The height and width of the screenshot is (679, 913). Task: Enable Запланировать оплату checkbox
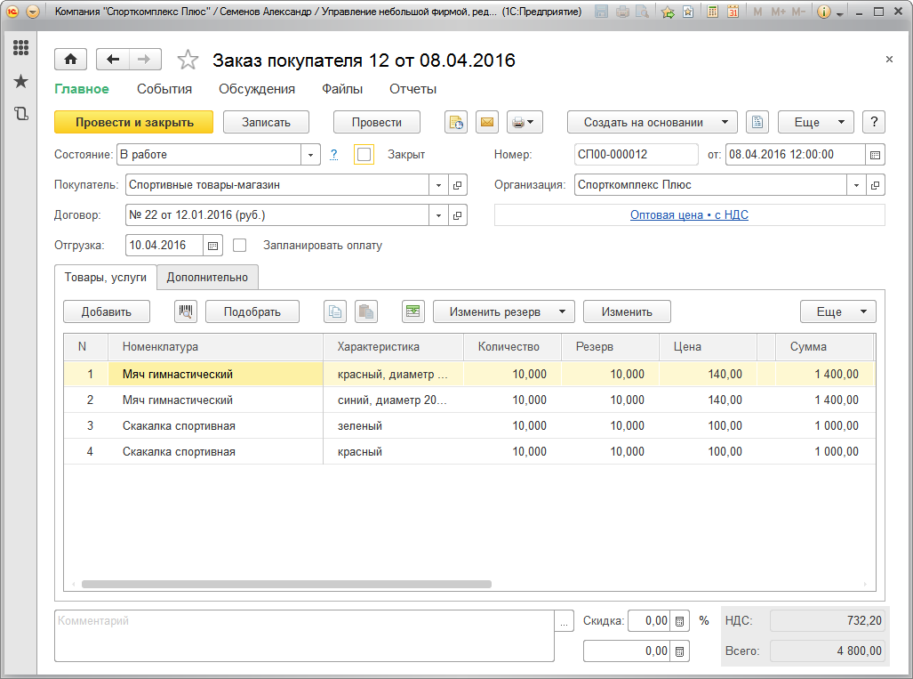point(239,245)
